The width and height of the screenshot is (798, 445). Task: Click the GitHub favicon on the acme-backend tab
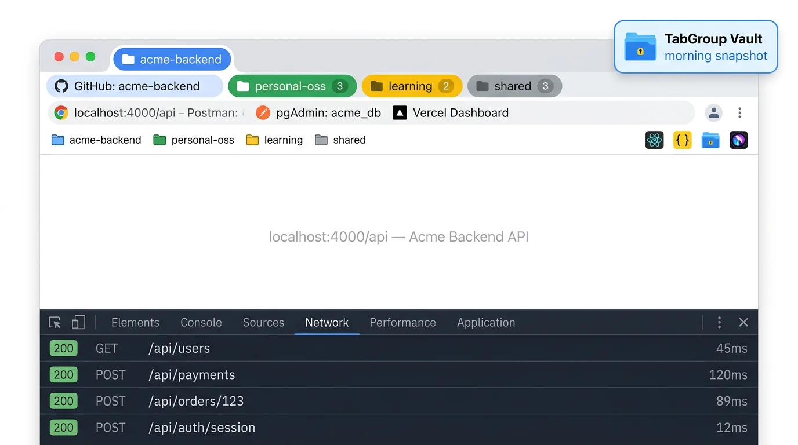click(61, 86)
